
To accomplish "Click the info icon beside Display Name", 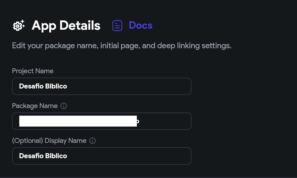I will click(x=92, y=141).
